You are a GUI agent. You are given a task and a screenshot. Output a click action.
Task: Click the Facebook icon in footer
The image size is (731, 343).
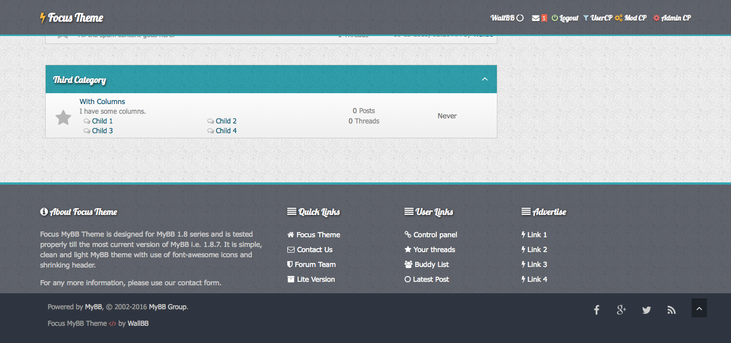[596, 310]
